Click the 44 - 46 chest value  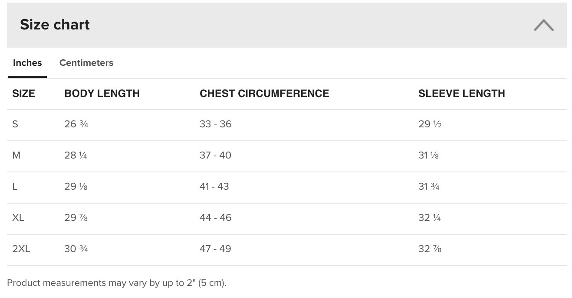click(x=216, y=218)
